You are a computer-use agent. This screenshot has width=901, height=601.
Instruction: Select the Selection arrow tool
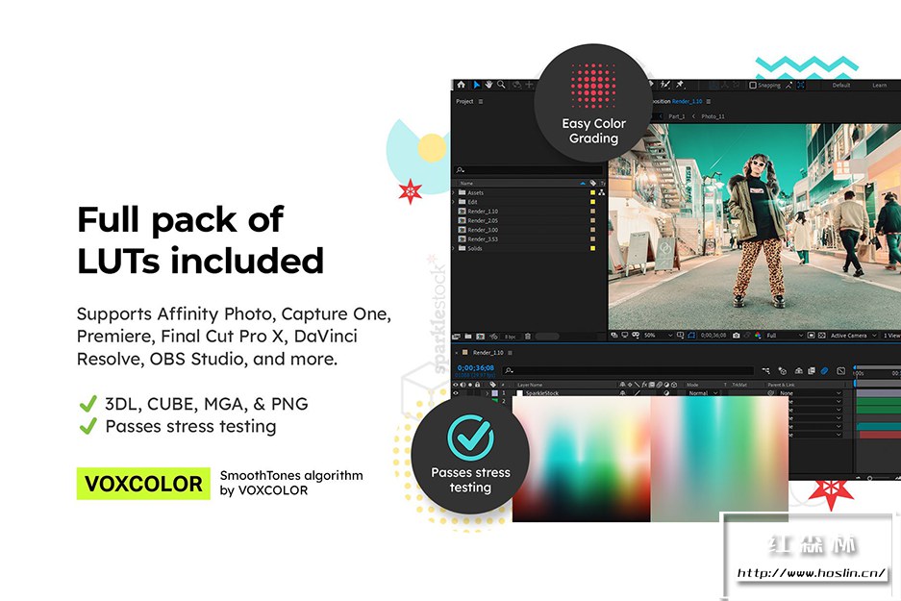(x=476, y=85)
